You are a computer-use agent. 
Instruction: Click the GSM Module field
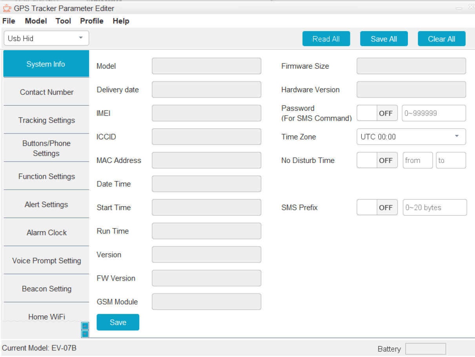[x=206, y=301]
